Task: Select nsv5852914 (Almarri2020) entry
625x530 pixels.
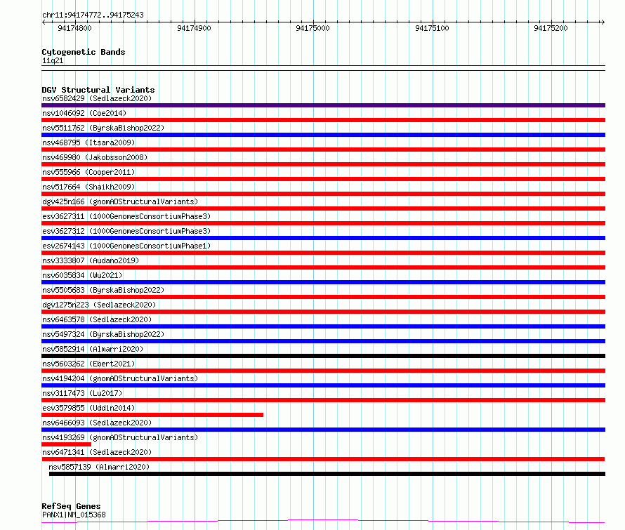Action: pos(93,349)
